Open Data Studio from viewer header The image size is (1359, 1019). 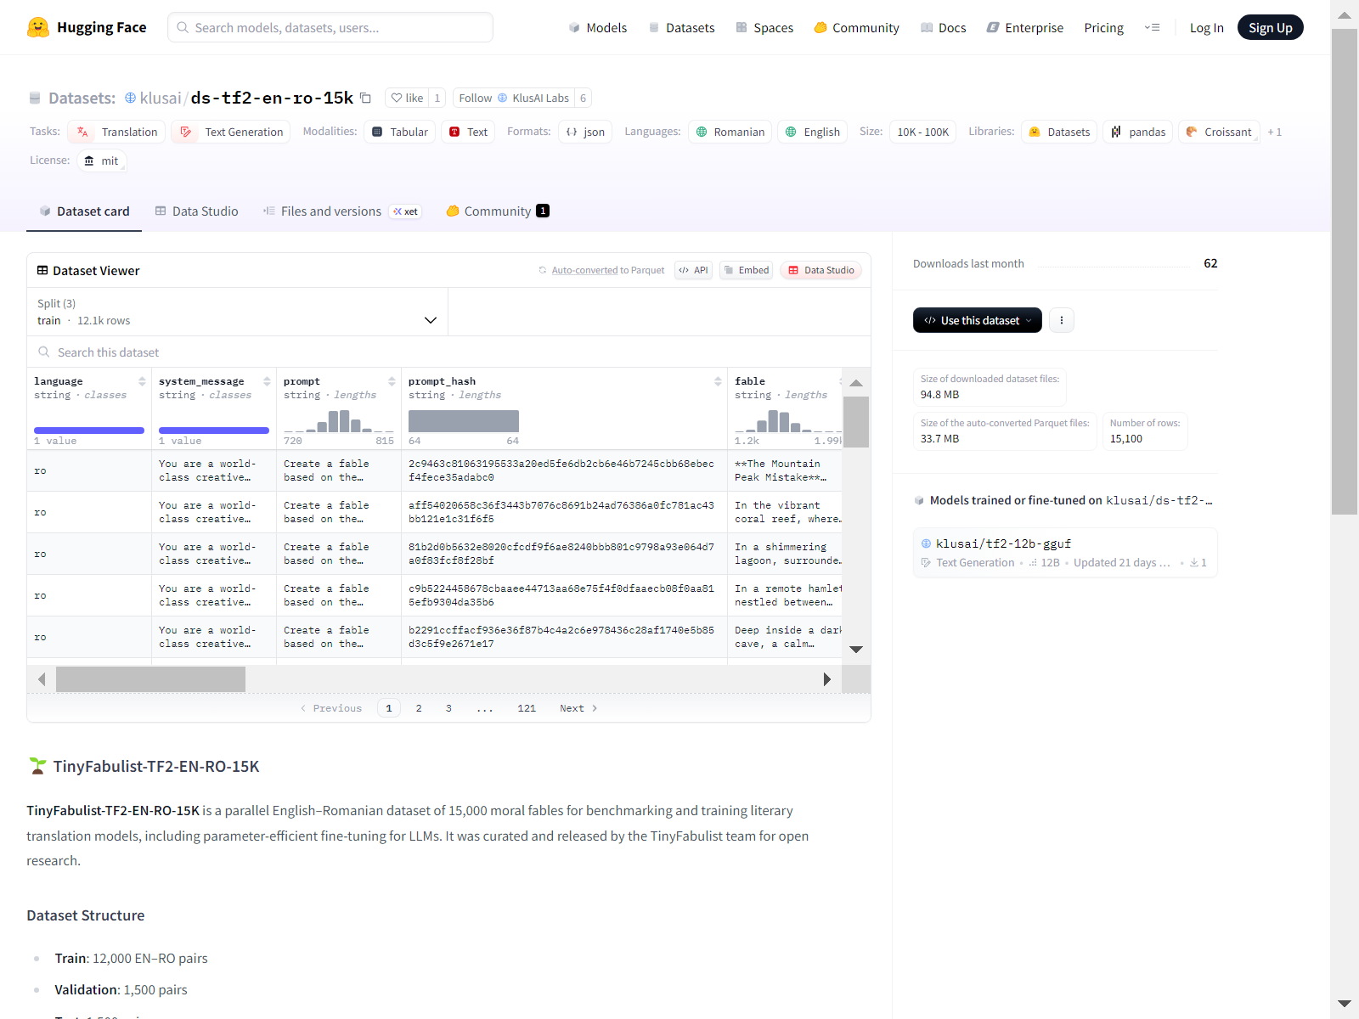point(820,270)
